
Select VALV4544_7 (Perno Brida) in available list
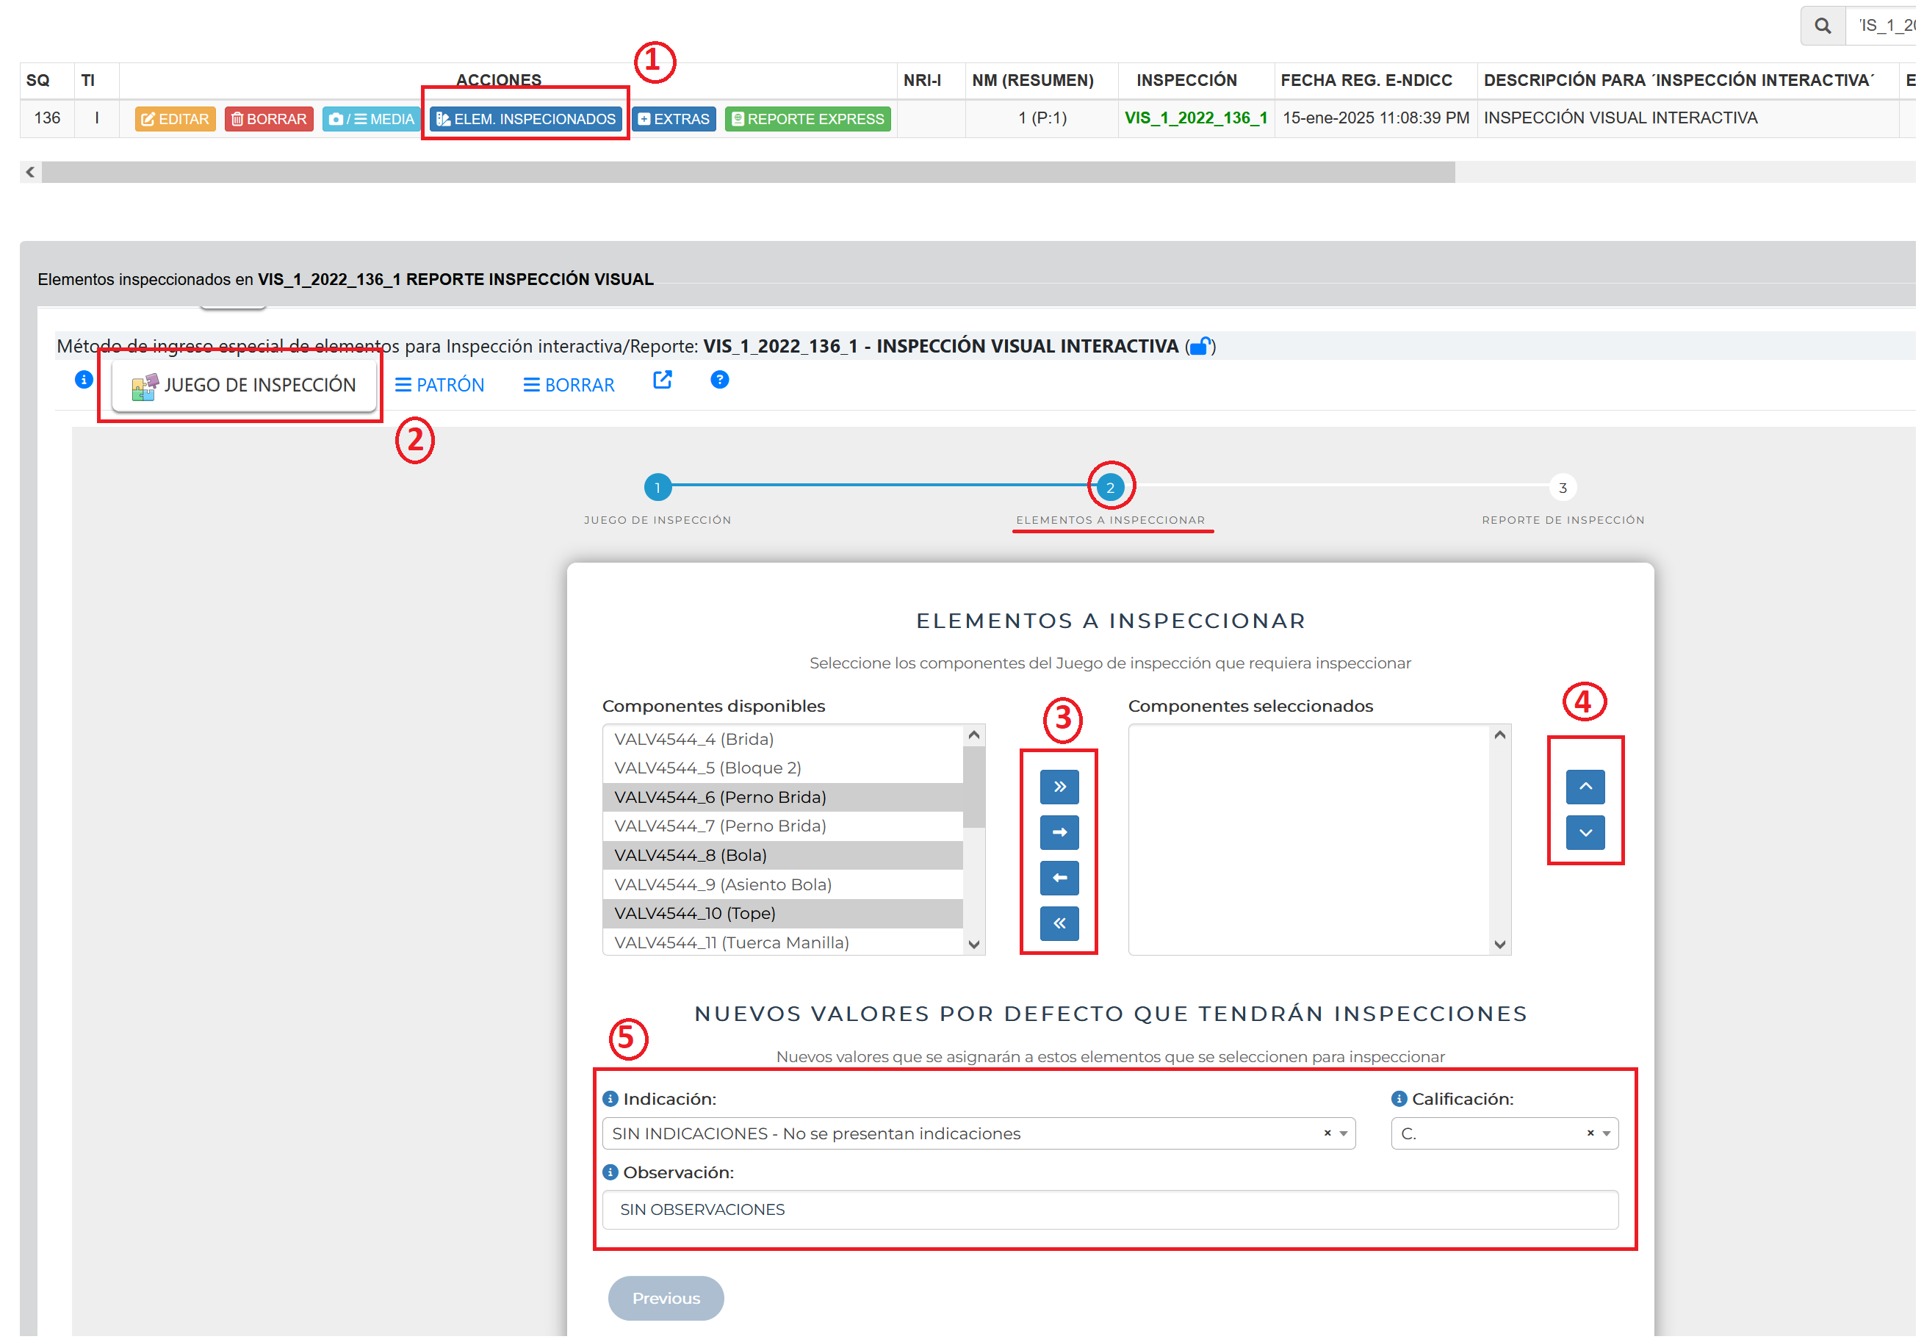[x=721, y=826]
